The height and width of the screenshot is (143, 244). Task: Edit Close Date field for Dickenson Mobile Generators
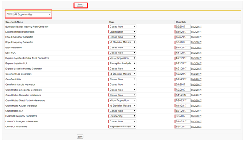point(183,32)
